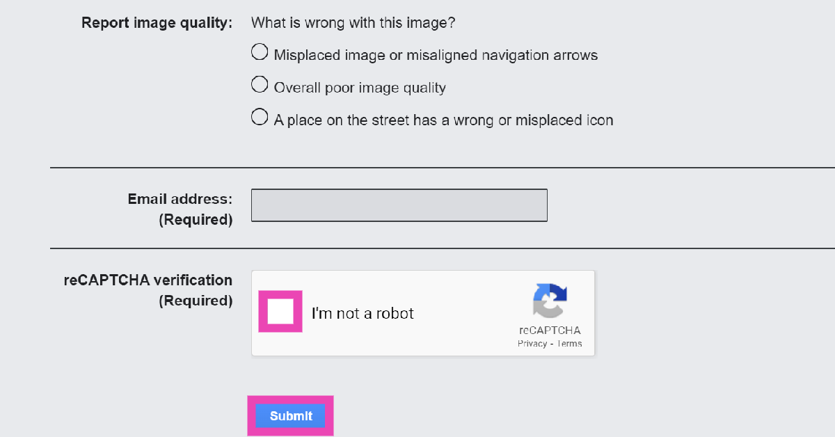835x437 pixels.
Task: Check the I'm not a robot box
Action: [280, 312]
